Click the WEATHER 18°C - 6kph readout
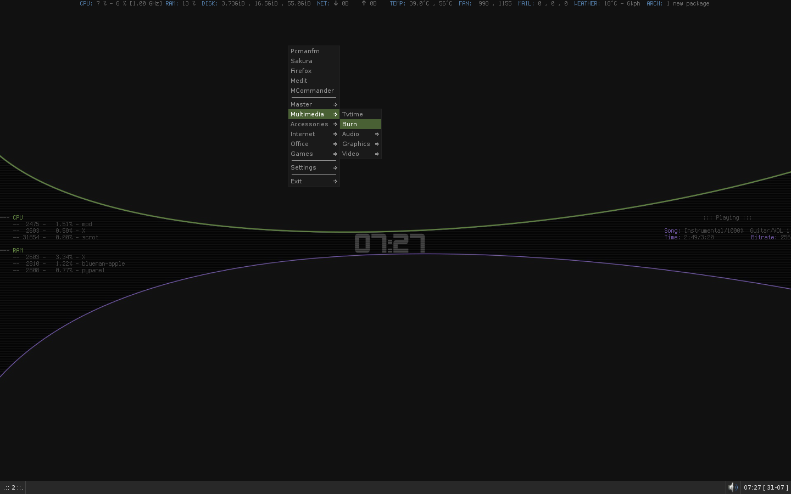The width and height of the screenshot is (791, 494). pyautogui.click(x=607, y=3)
